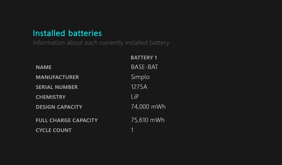Select the Simplo manufacturer value
Image resolution: width=282 pixels, height=165 pixels.
point(140,77)
